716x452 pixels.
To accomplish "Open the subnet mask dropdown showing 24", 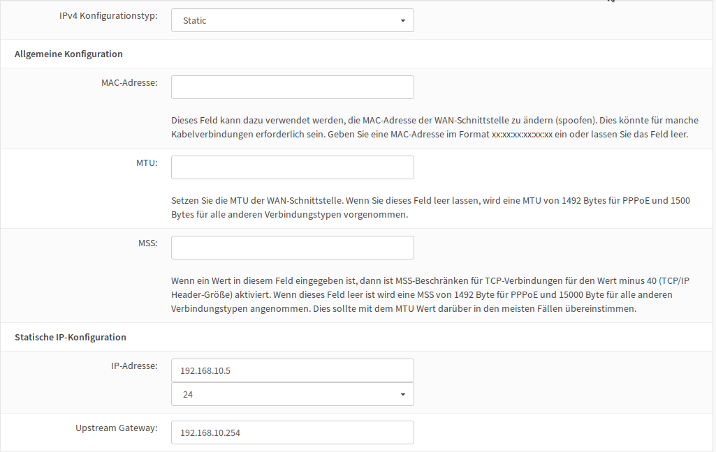I will [x=292, y=394].
